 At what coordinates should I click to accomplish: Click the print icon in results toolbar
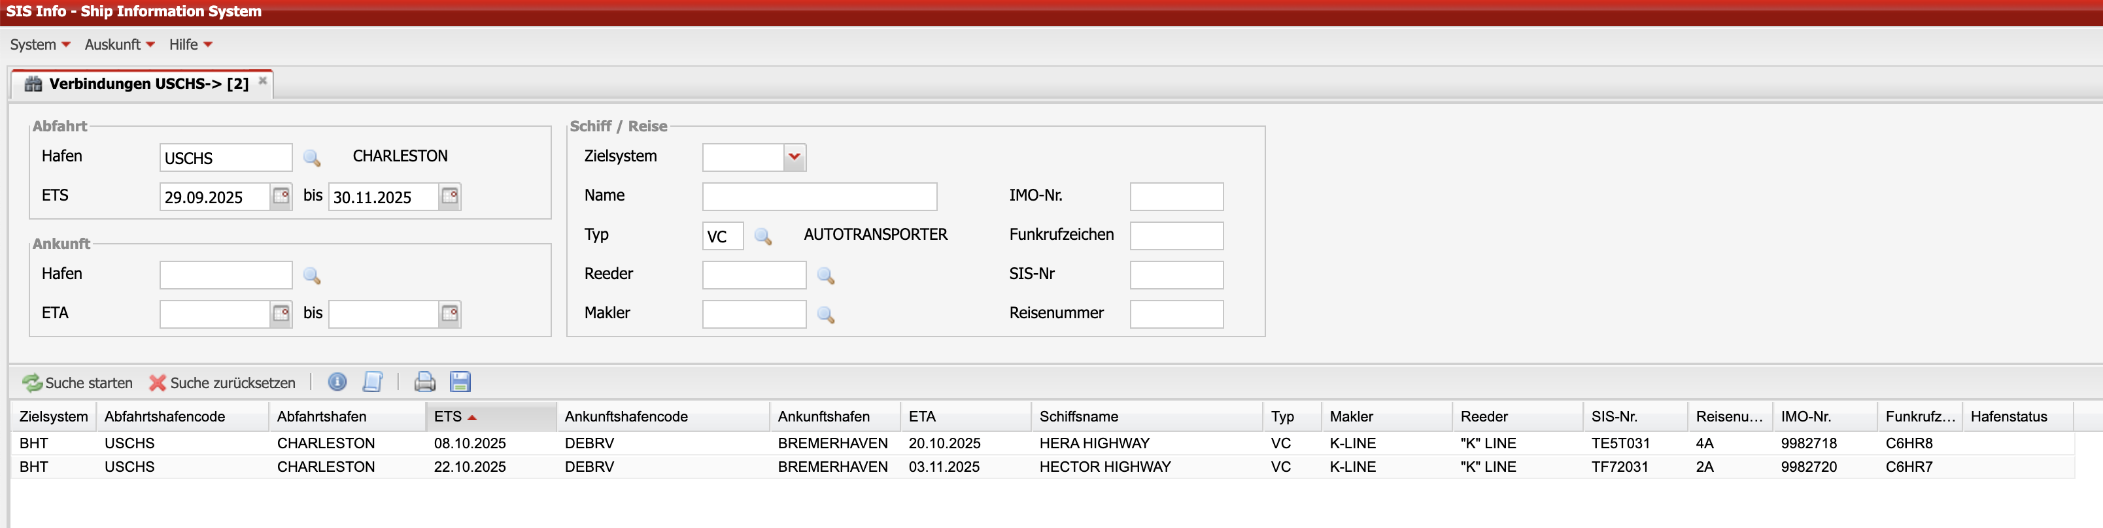424,382
